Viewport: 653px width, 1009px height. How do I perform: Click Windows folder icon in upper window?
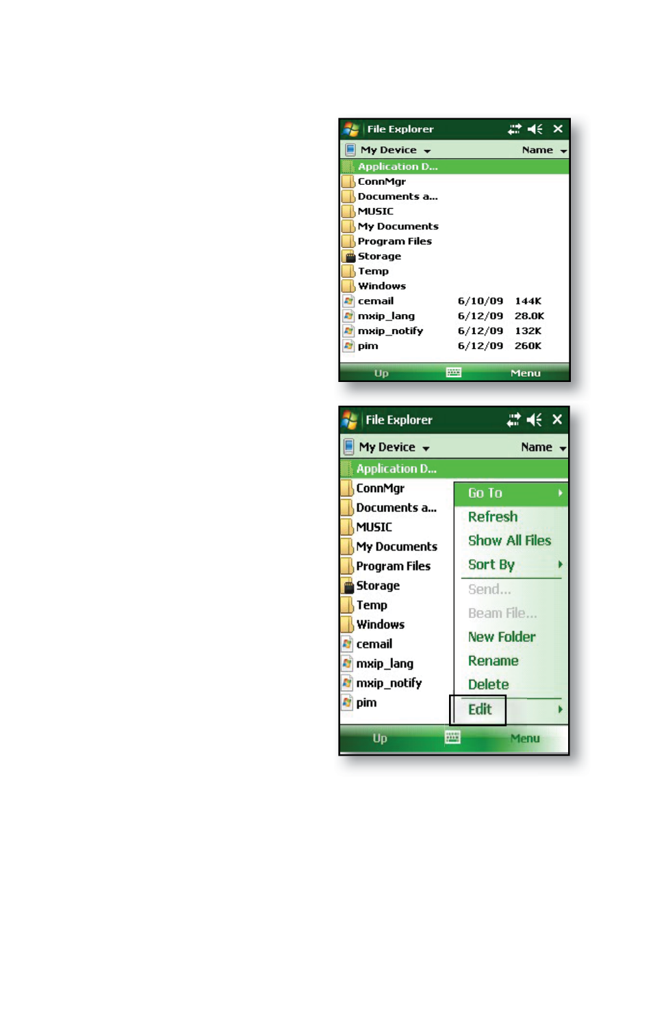pos(348,285)
